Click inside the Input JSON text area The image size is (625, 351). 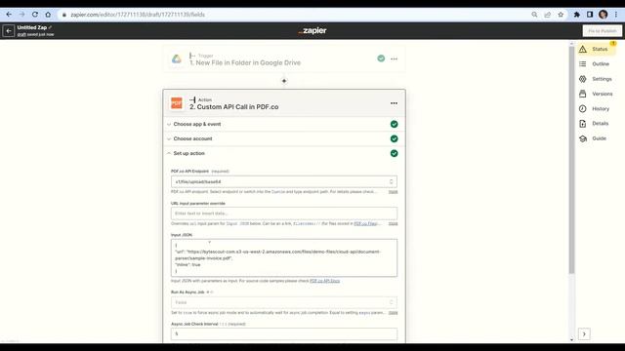click(x=284, y=257)
